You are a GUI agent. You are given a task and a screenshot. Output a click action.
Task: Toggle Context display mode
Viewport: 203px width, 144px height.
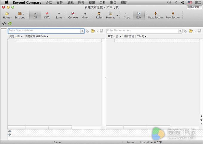pyautogui.click(x=73, y=15)
